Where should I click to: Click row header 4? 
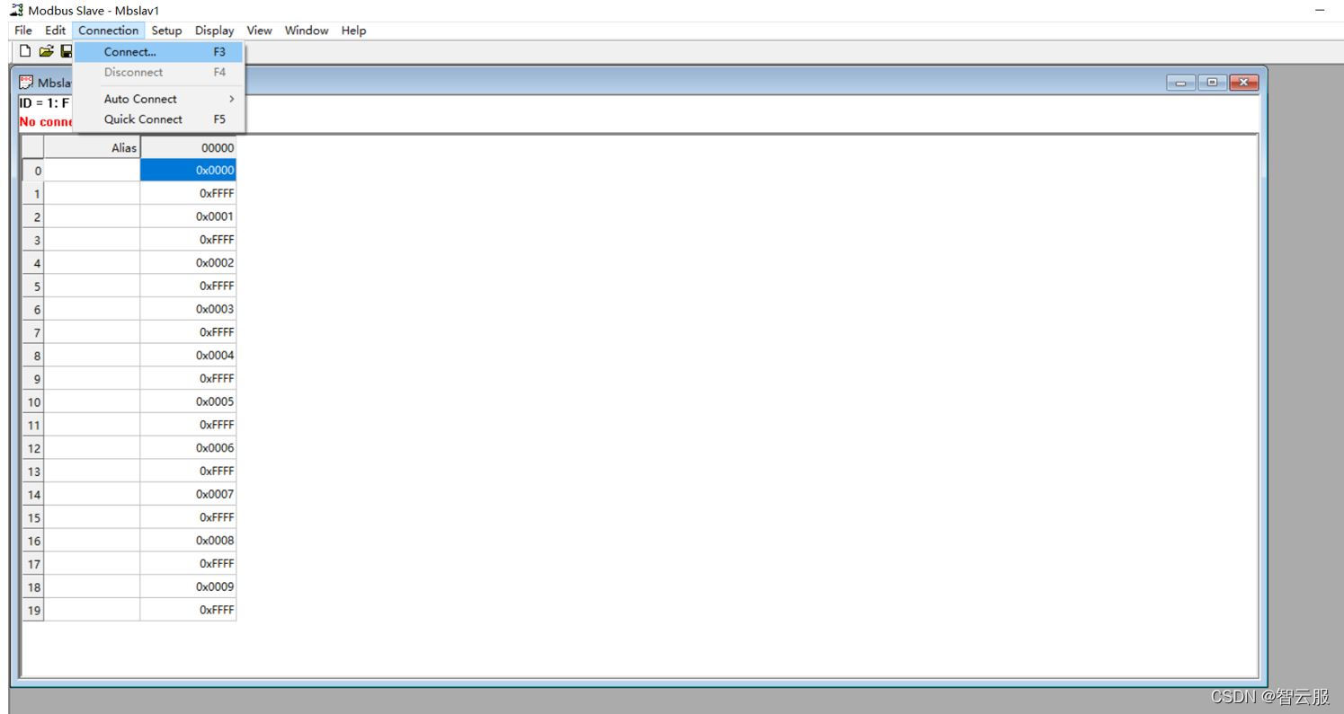coord(33,263)
